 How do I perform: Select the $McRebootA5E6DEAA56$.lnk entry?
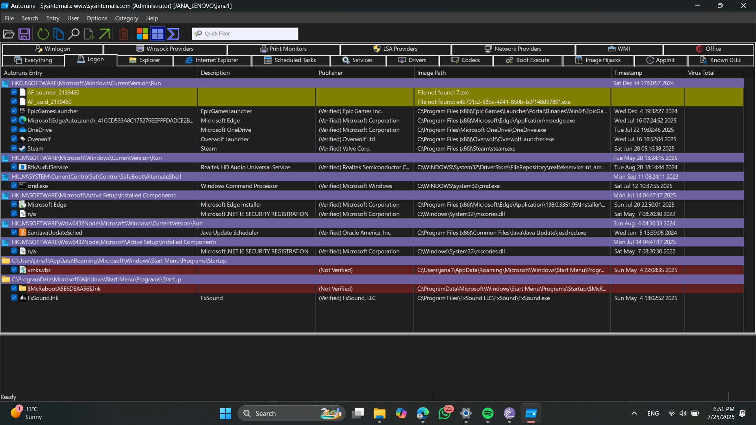pos(372,288)
